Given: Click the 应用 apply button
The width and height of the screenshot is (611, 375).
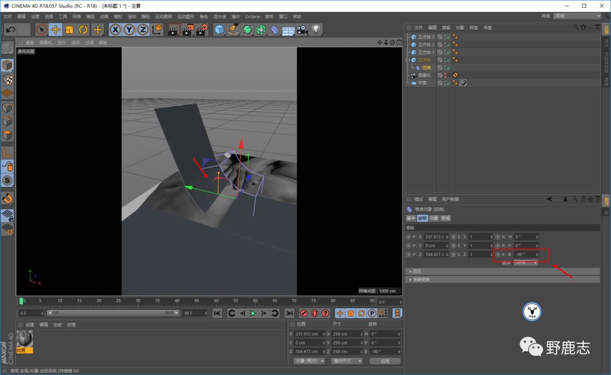Looking at the screenshot, I should click(x=385, y=361).
